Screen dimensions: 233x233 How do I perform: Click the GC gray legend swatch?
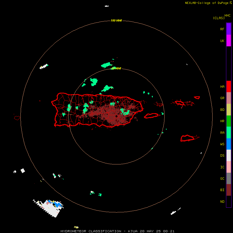click(229, 178)
